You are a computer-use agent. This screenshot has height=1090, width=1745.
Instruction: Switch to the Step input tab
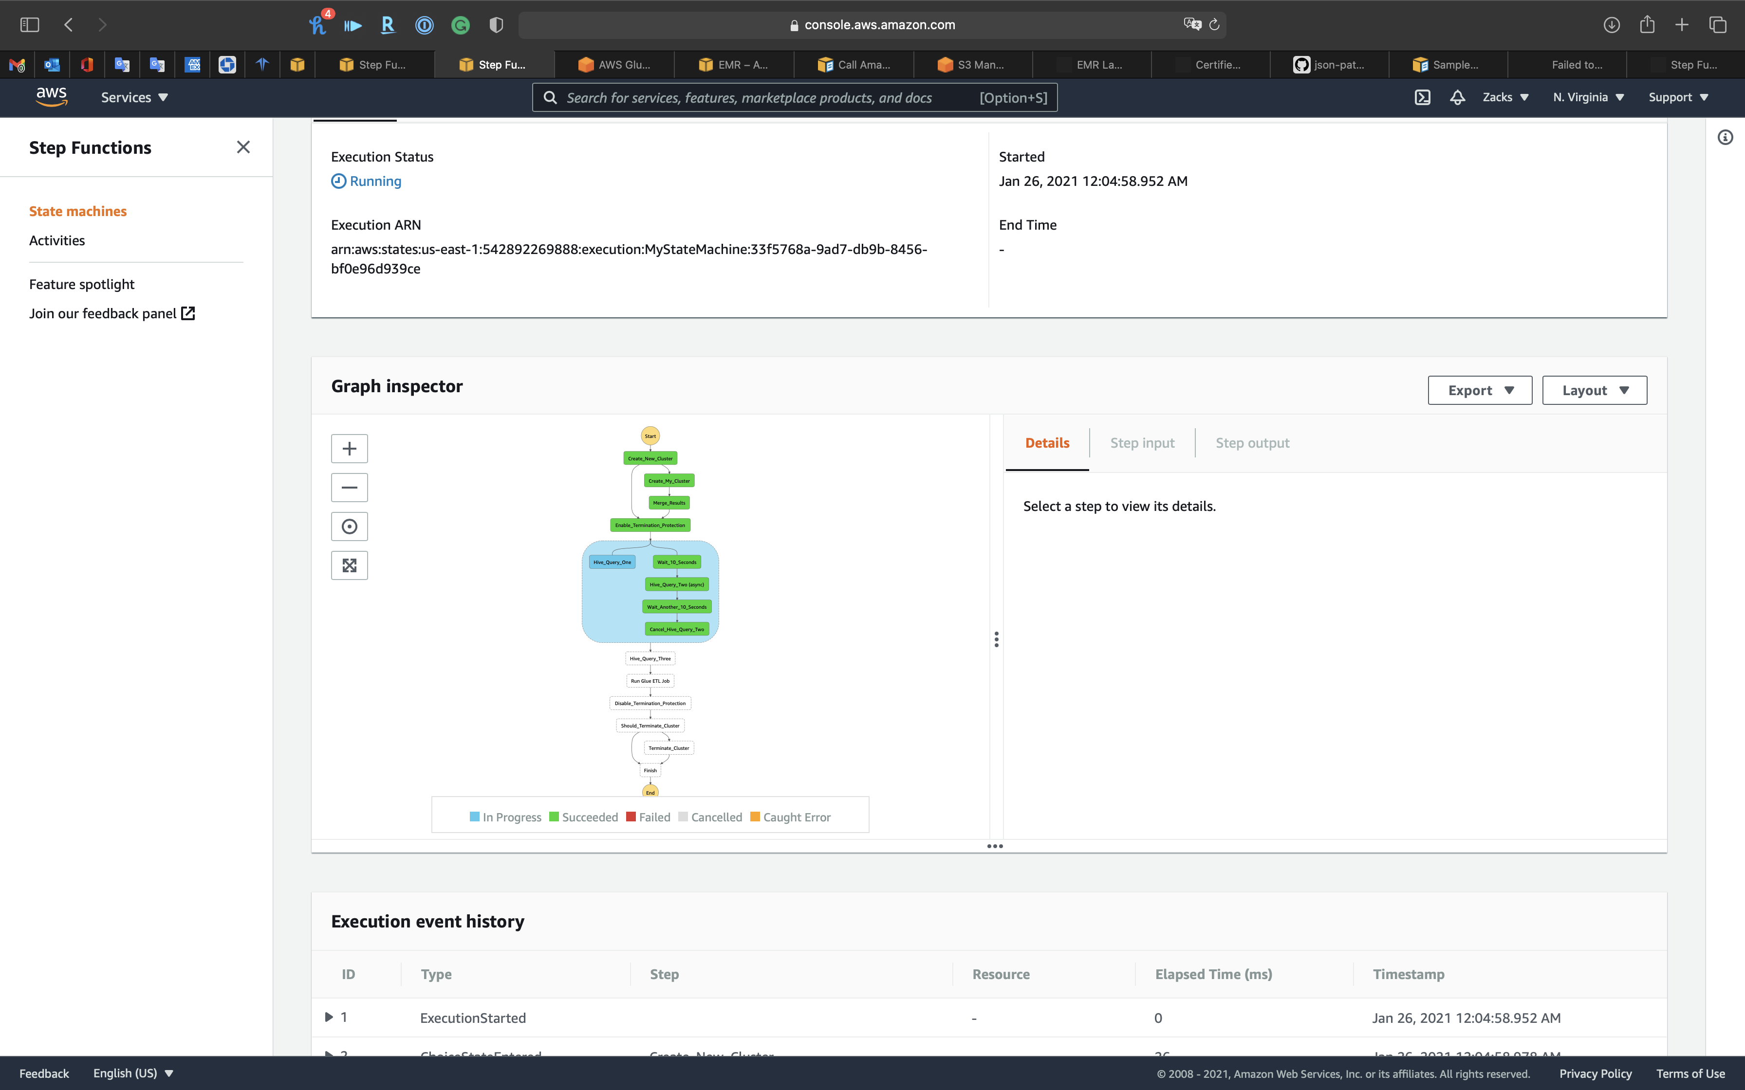coord(1142,443)
